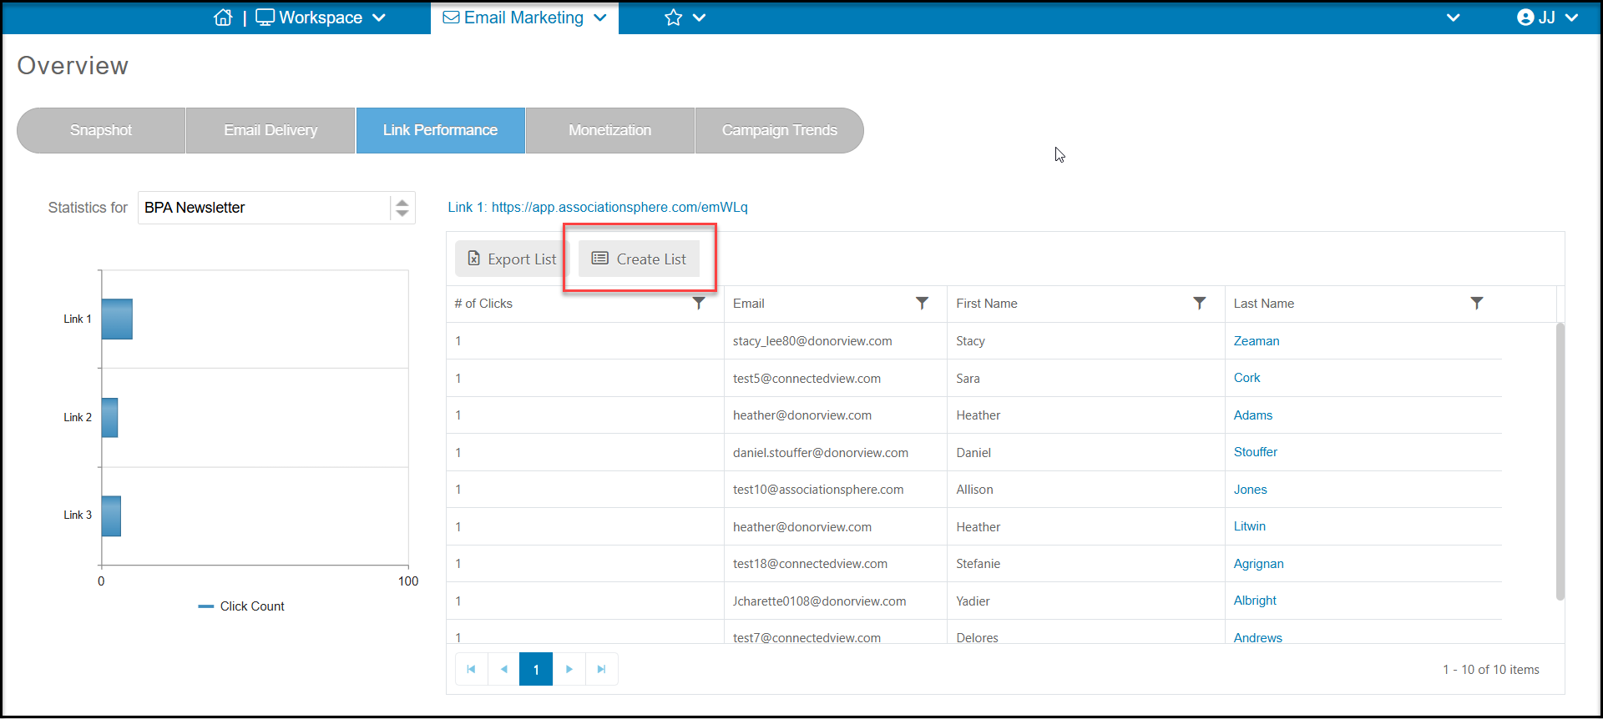Click the Link 1 bar in chart
The width and height of the screenshot is (1603, 719).
coord(117,319)
